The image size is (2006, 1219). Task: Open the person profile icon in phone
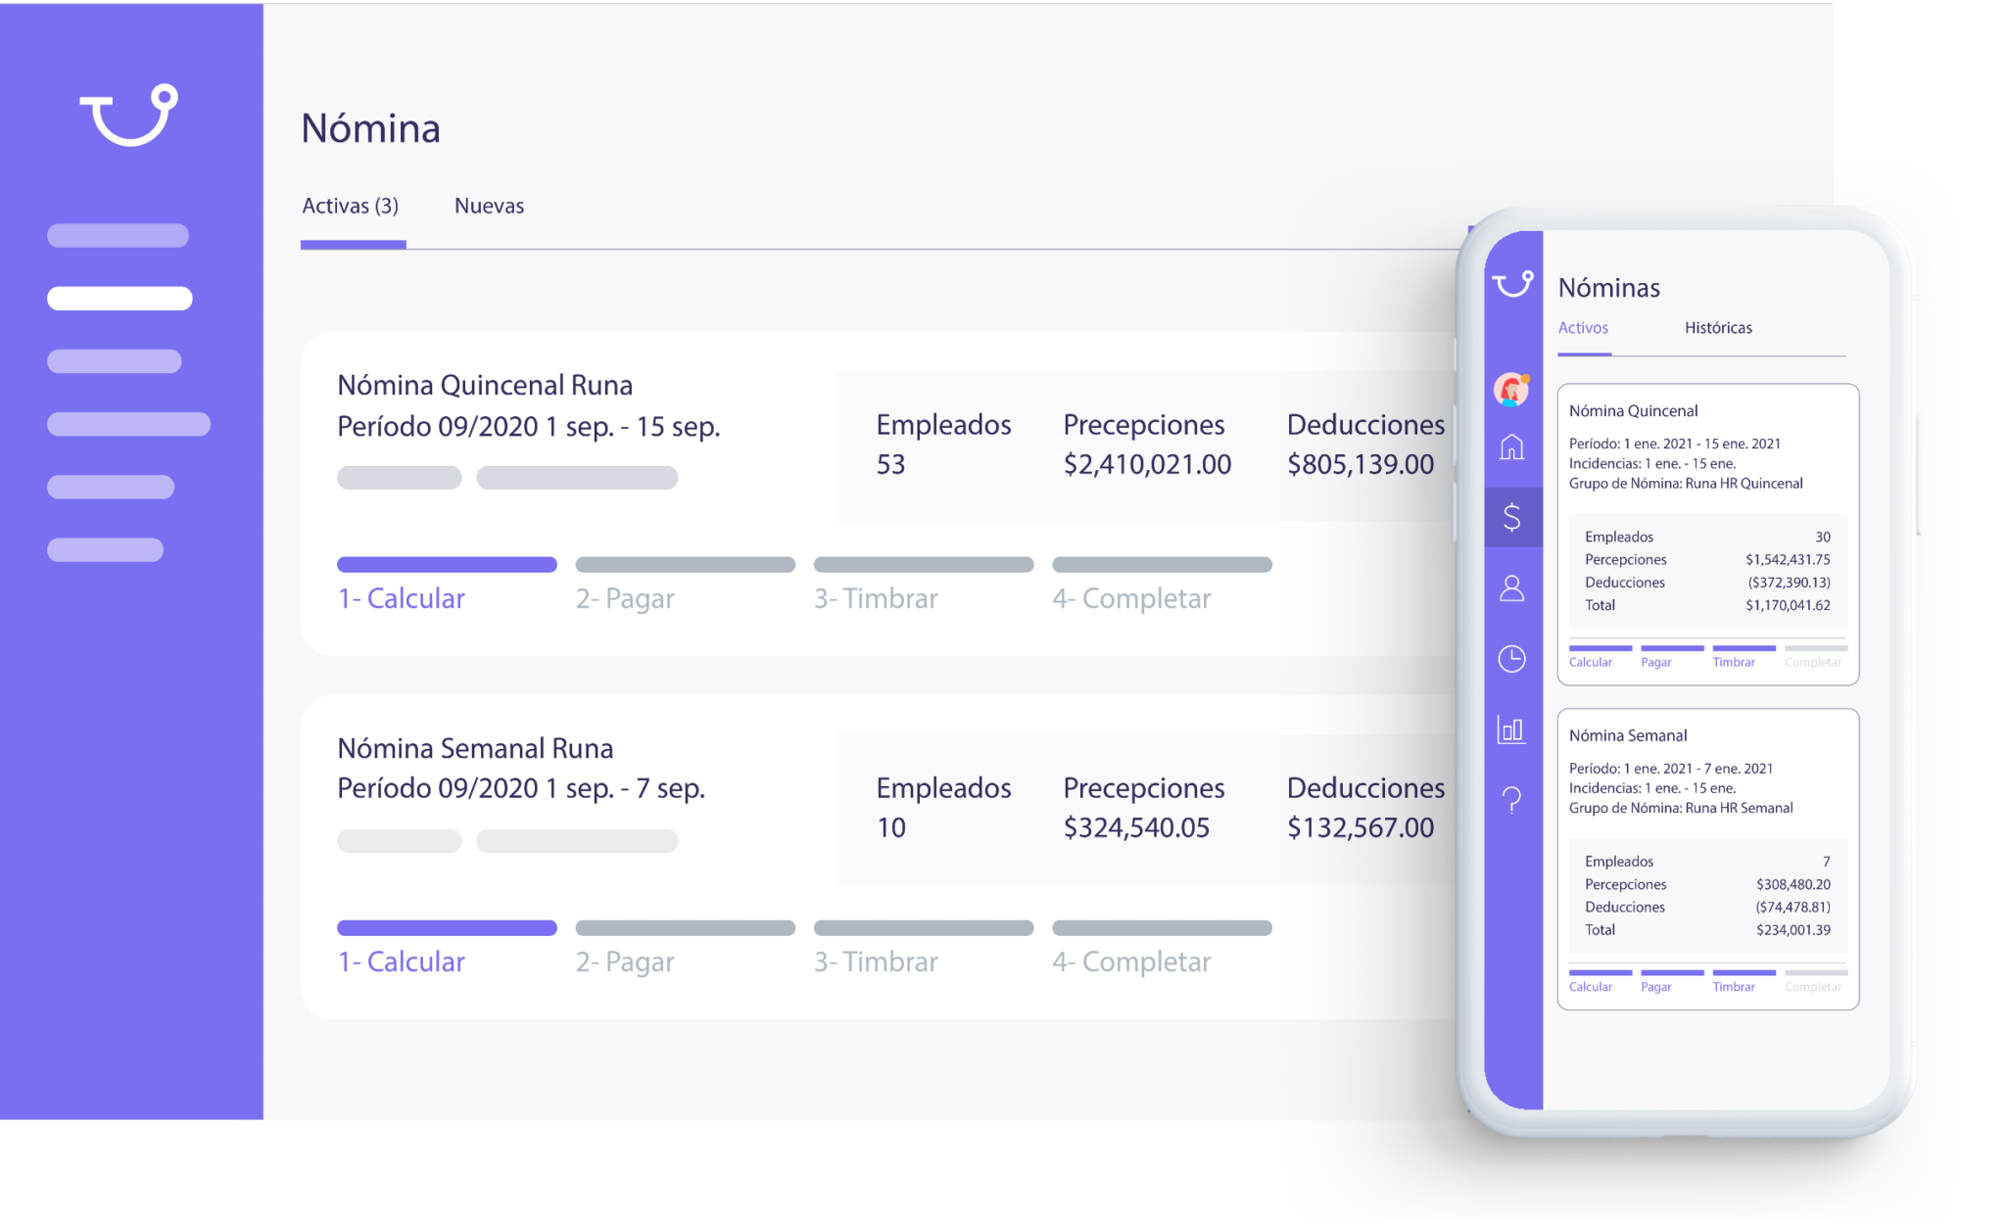pyautogui.click(x=1511, y=588)
